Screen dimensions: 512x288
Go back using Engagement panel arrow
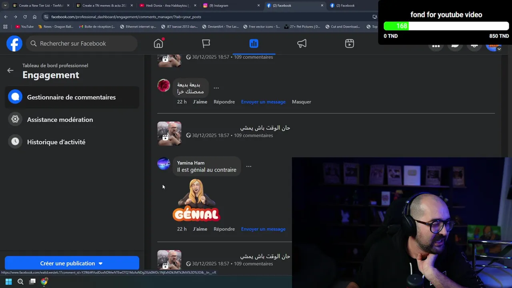[x=10, y=70]
